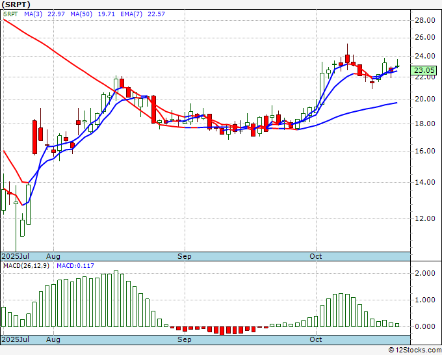Click the Sep label on price chart axis
Viewport: 442px width, 355px height.
[x=185, y=256]
